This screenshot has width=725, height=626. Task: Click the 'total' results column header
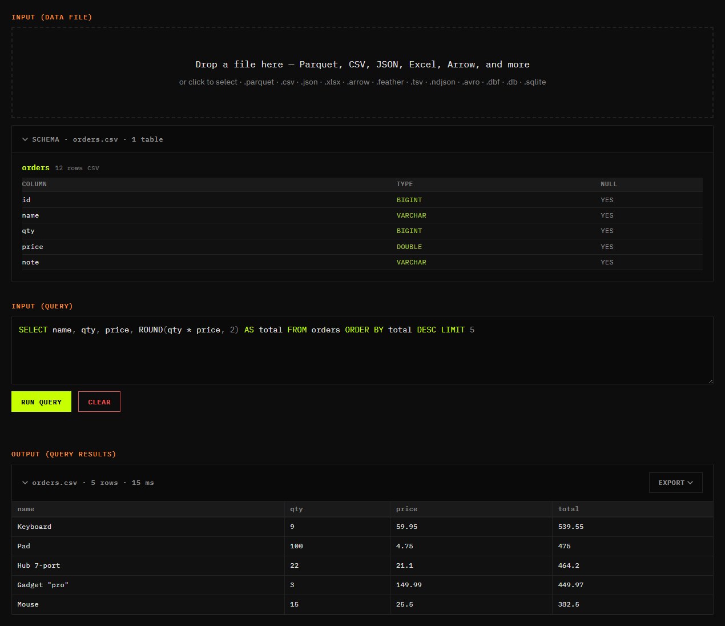click(633, 509)
